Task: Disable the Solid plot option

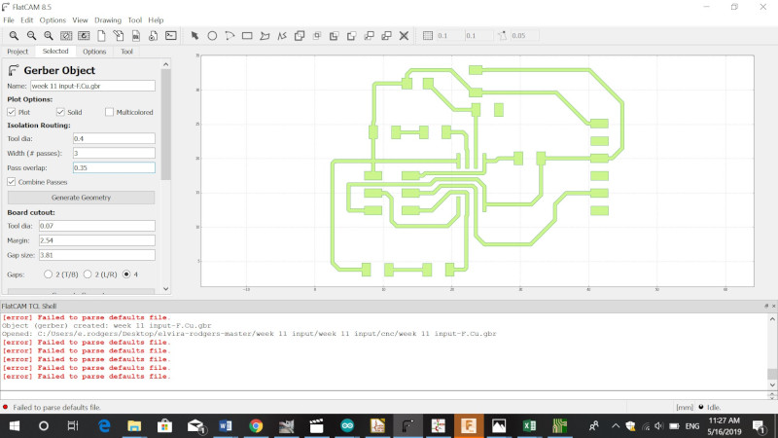Action: click(x=60, y=112)
